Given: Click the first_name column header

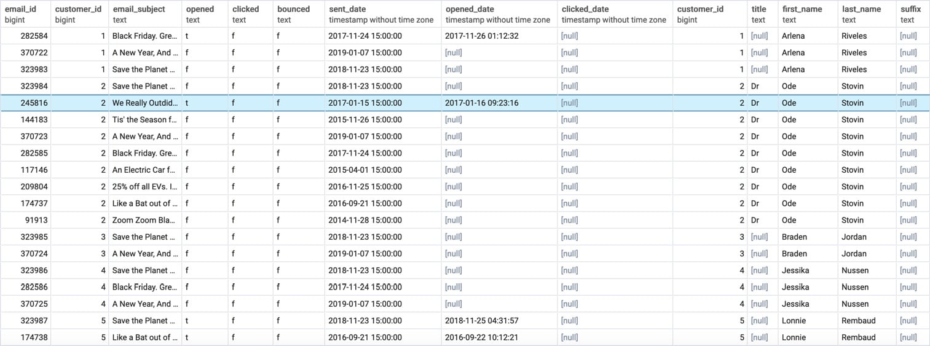Looking at the screenshot, I should 808,14.
